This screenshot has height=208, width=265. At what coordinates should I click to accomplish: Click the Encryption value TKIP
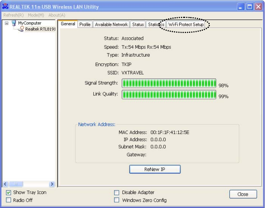[126, 64]
